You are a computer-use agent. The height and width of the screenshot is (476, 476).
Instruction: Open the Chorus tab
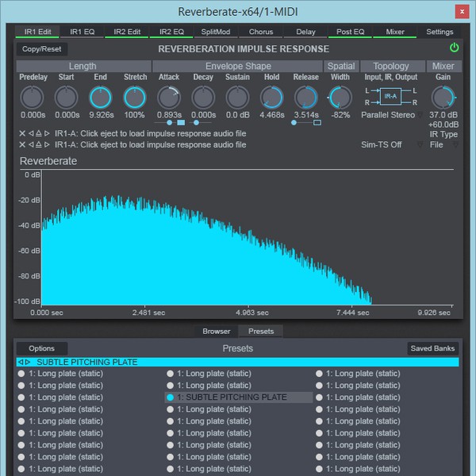click(x=261, y=32)
